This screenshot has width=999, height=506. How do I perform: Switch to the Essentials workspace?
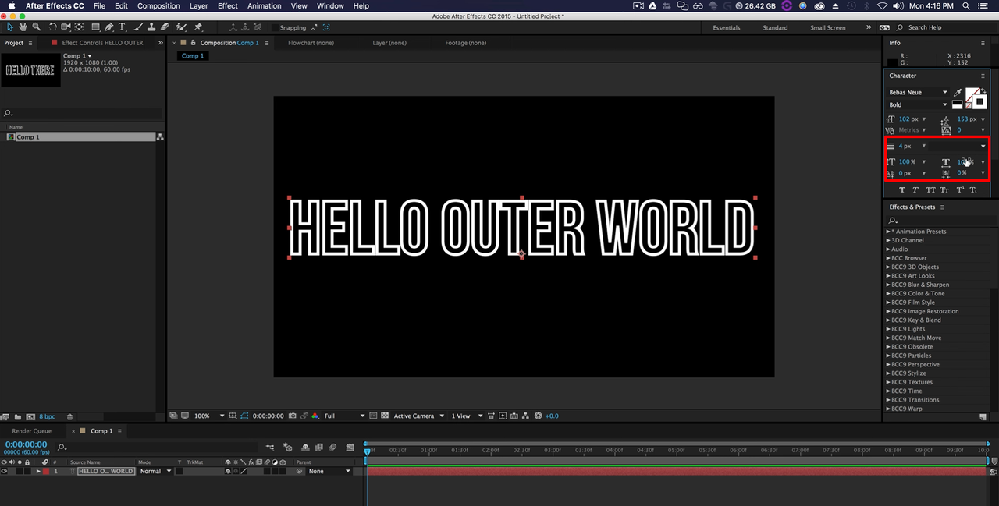click(x=726, y=27)
